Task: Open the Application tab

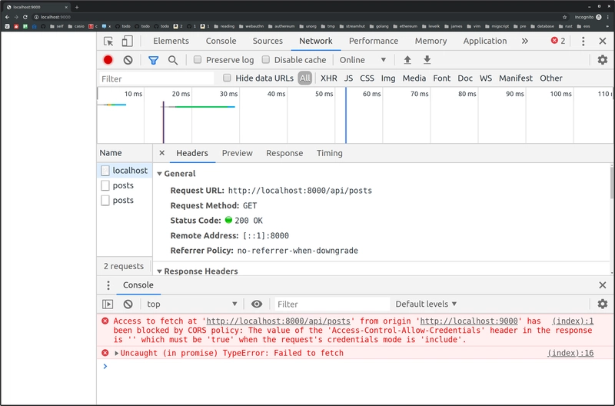Action: pos(485,41)
